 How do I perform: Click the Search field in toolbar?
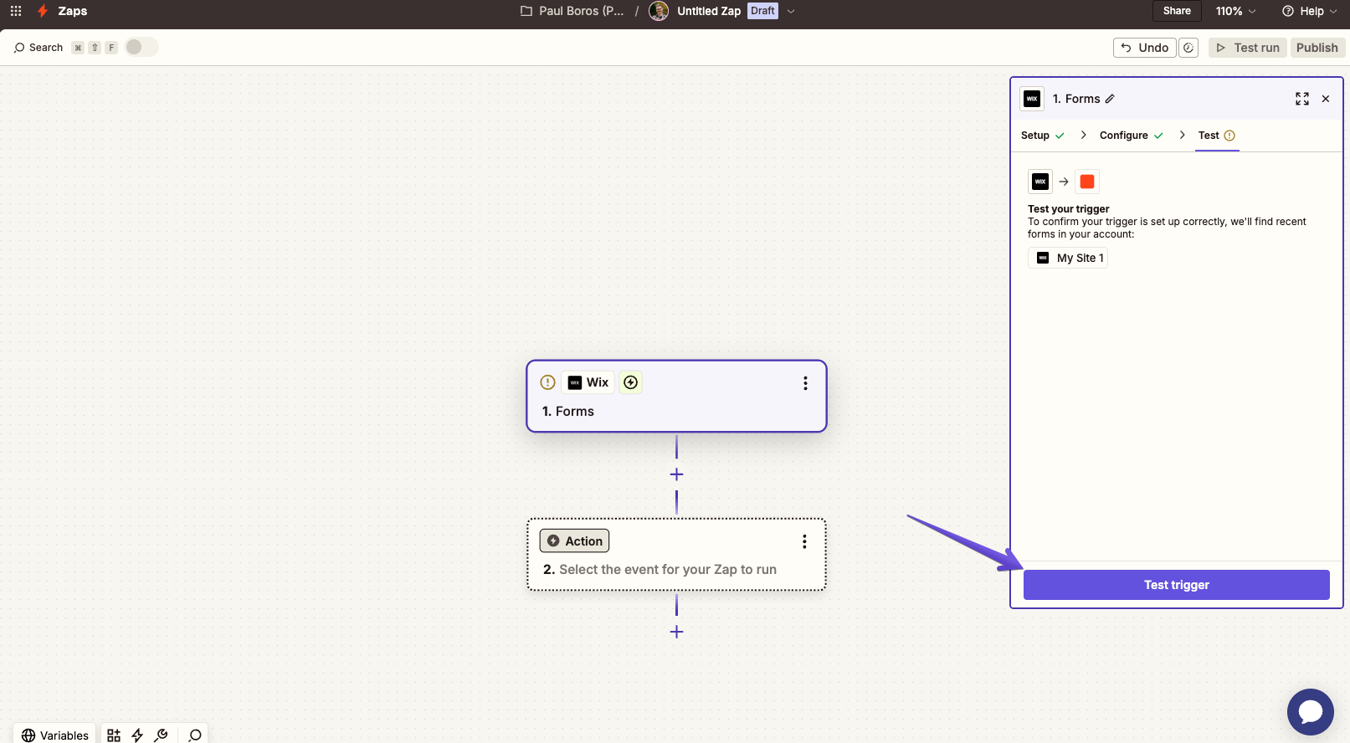(x=38, y=48)
